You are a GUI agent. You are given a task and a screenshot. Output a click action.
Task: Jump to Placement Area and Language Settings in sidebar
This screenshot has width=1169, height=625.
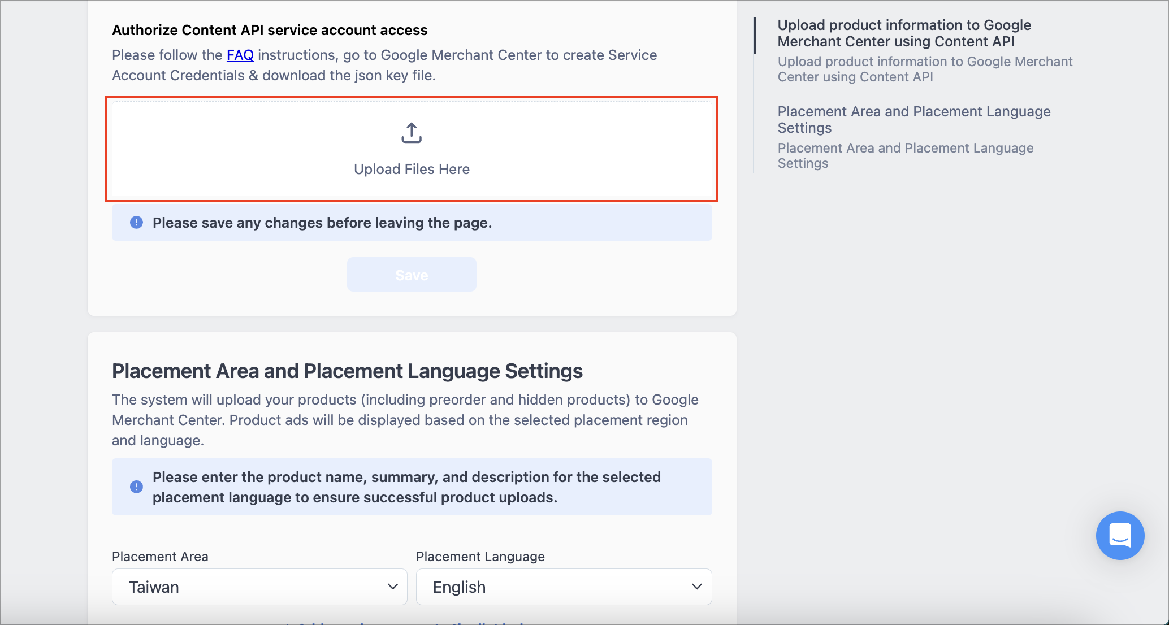[914, 119]
